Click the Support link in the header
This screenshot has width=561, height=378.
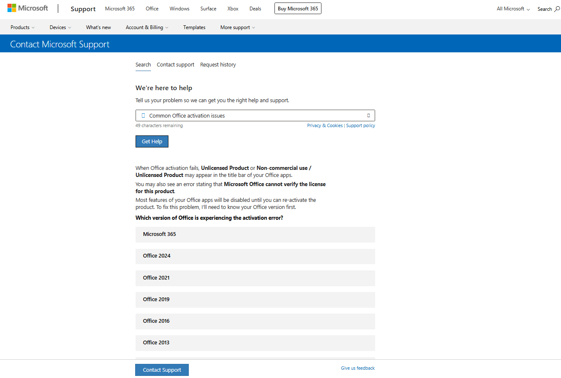coord(83,9)
